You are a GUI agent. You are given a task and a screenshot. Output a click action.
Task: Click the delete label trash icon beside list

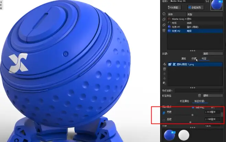point(164,69)
